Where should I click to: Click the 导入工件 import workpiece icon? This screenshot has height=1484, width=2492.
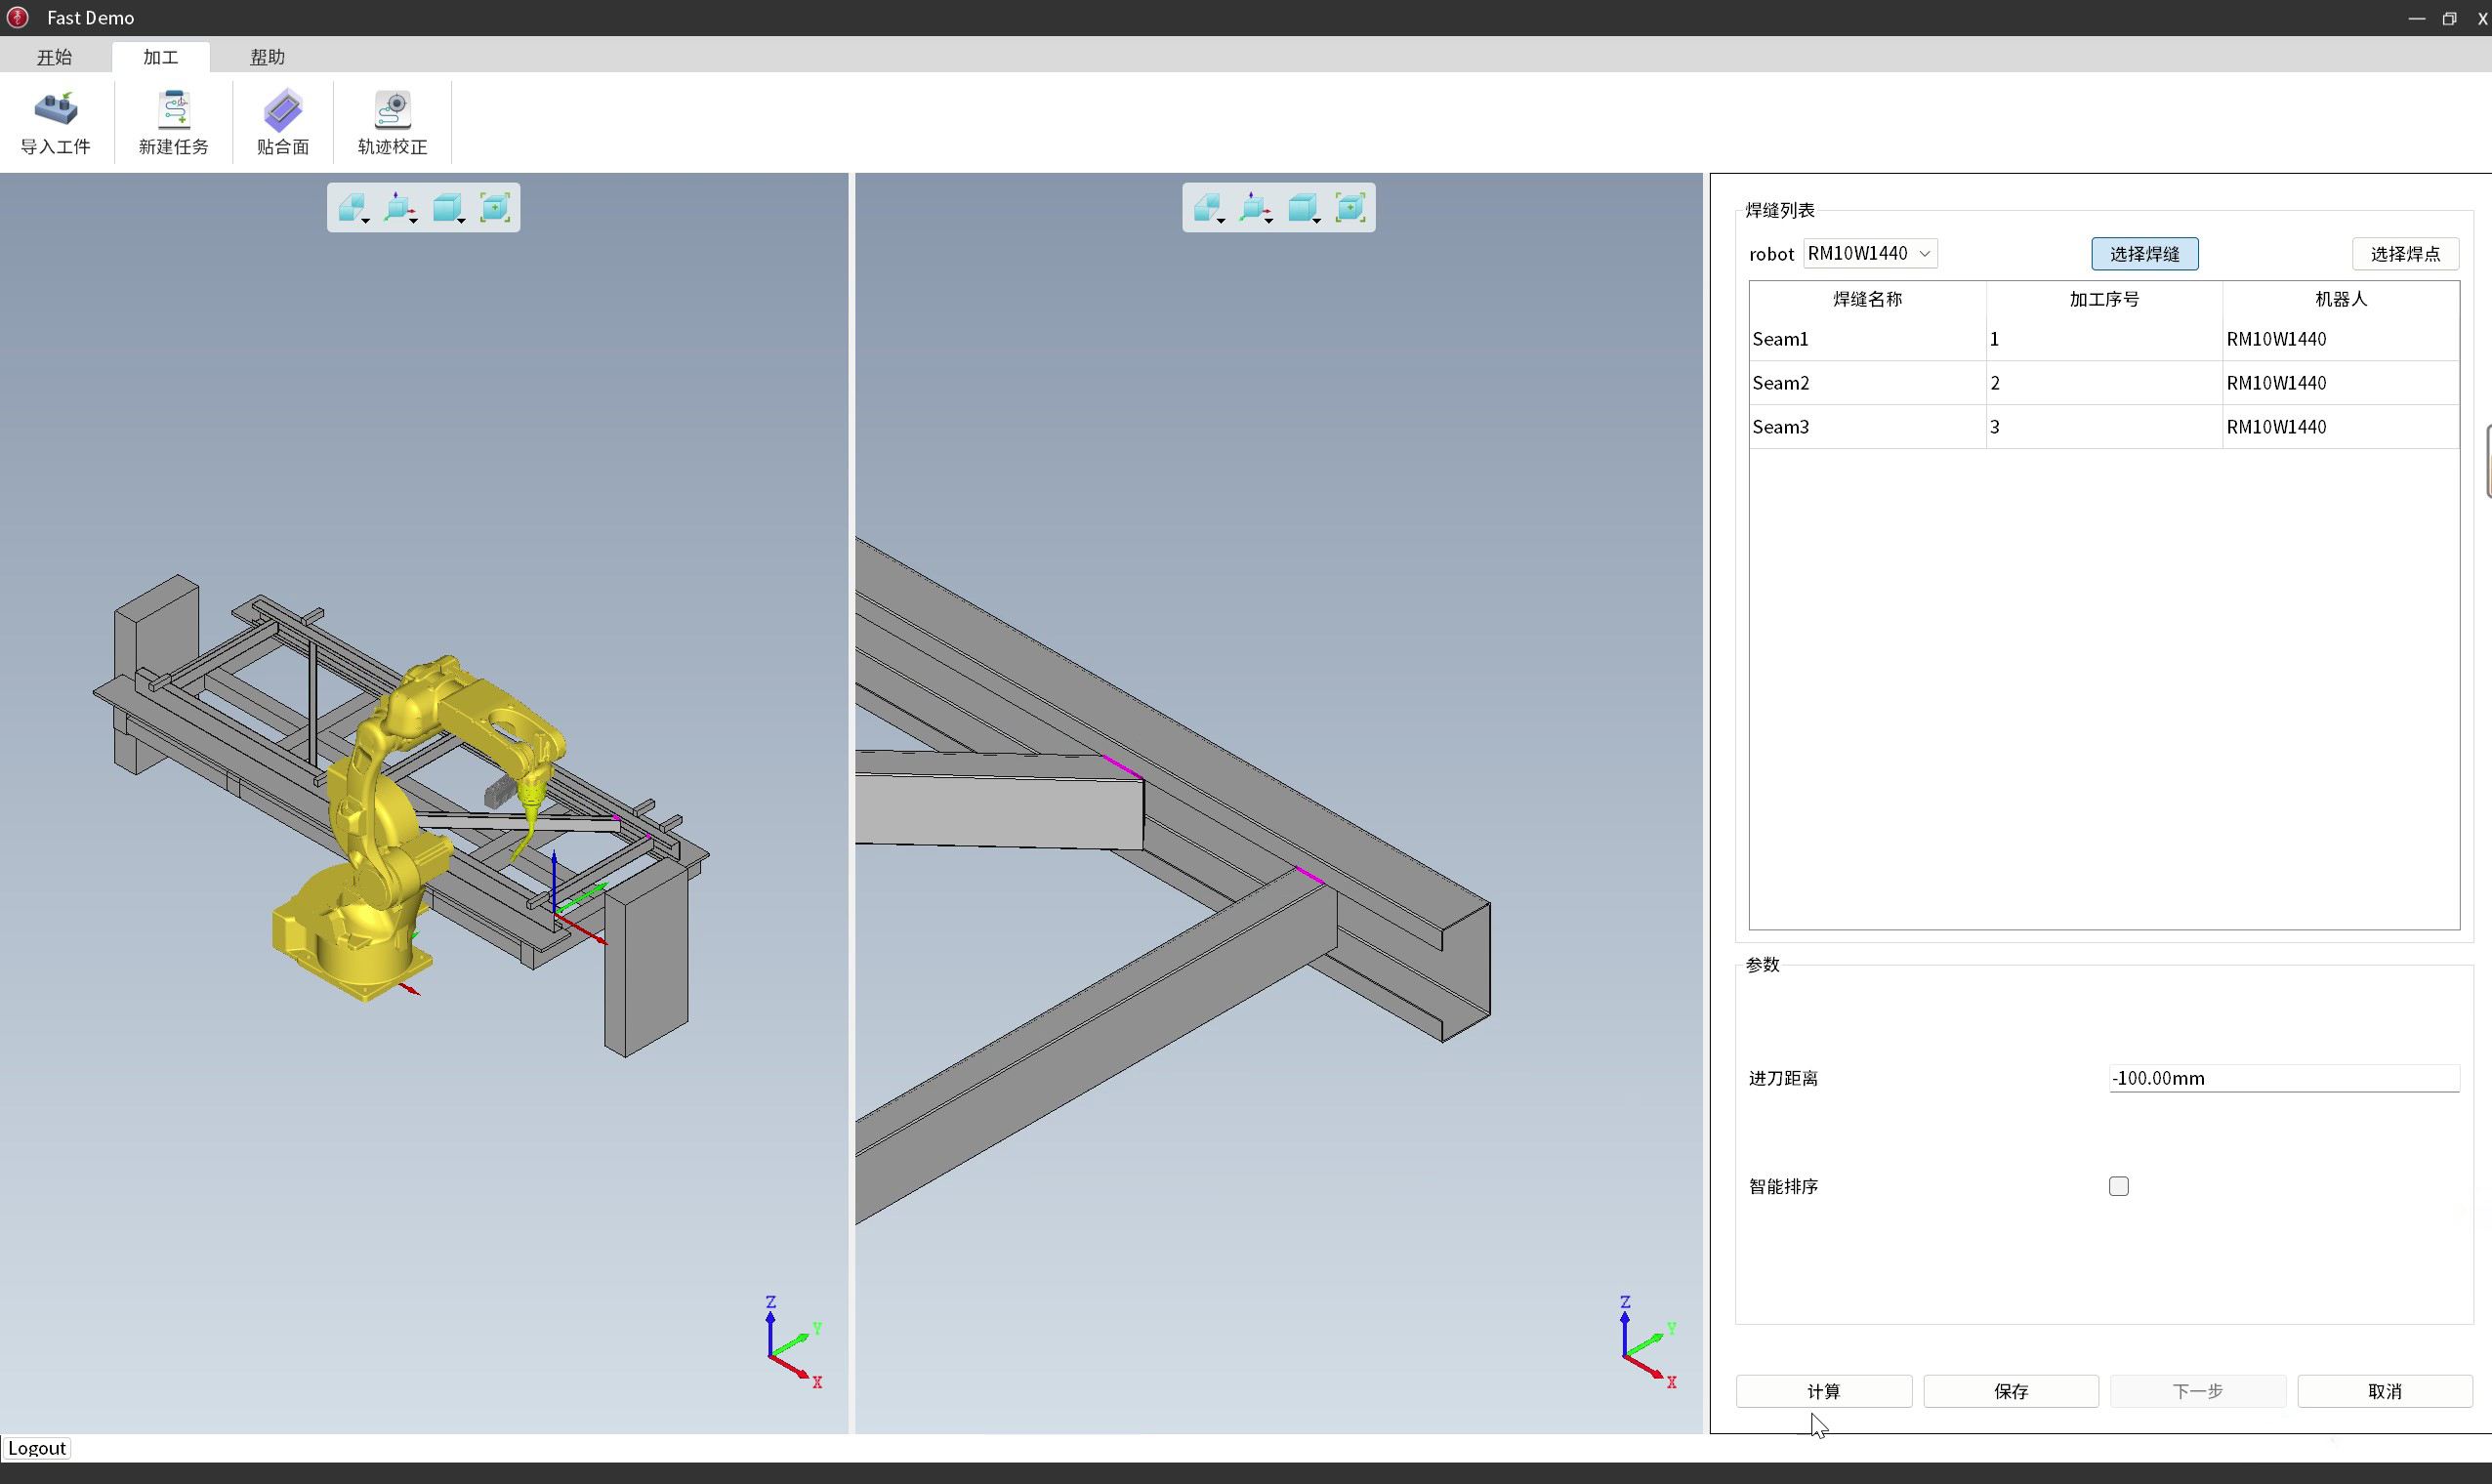click(55, 122)
